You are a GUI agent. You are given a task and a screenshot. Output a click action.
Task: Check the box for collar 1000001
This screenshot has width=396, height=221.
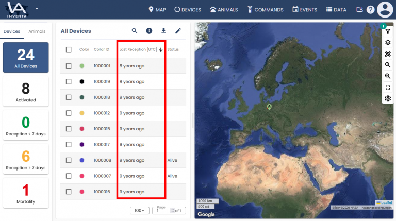(x=69, y=66)
